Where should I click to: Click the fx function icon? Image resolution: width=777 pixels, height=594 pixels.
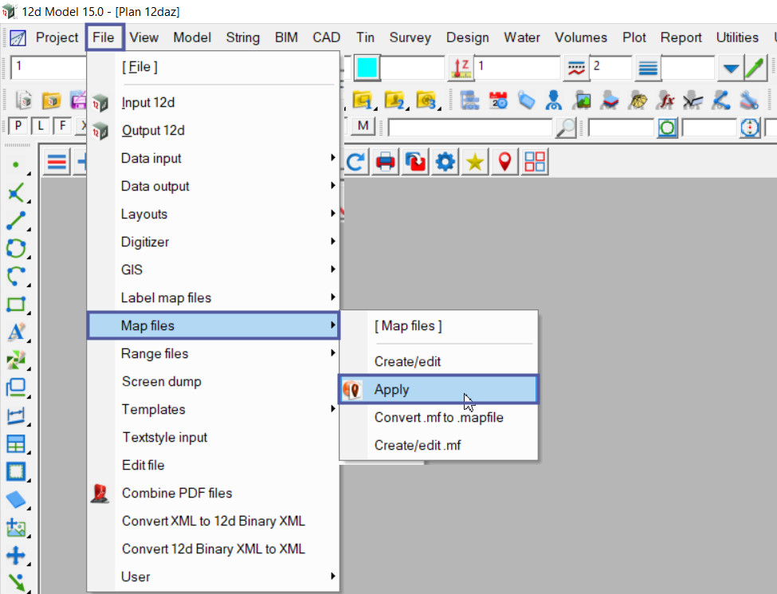pos(665,100)
